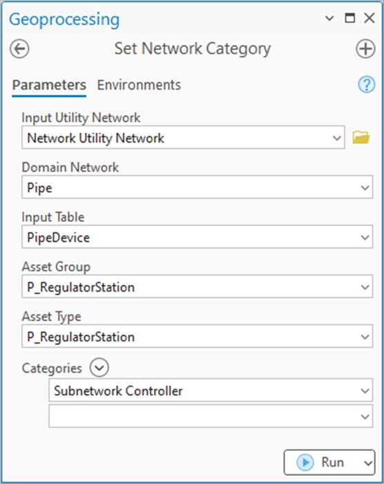Expand the Asset Group dropdown
Viewport: 384px width, 484px height.
point(197,286)
